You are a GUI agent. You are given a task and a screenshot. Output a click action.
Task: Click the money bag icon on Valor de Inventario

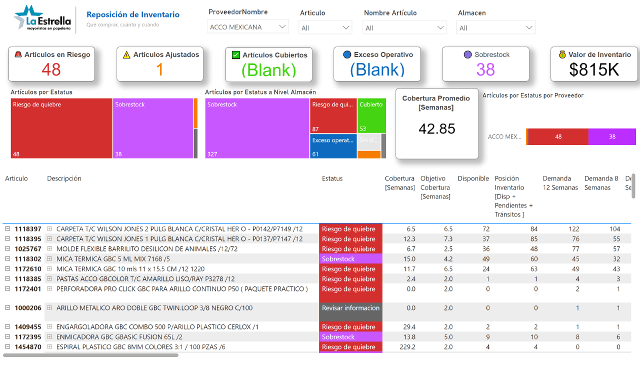pos(562,55)
